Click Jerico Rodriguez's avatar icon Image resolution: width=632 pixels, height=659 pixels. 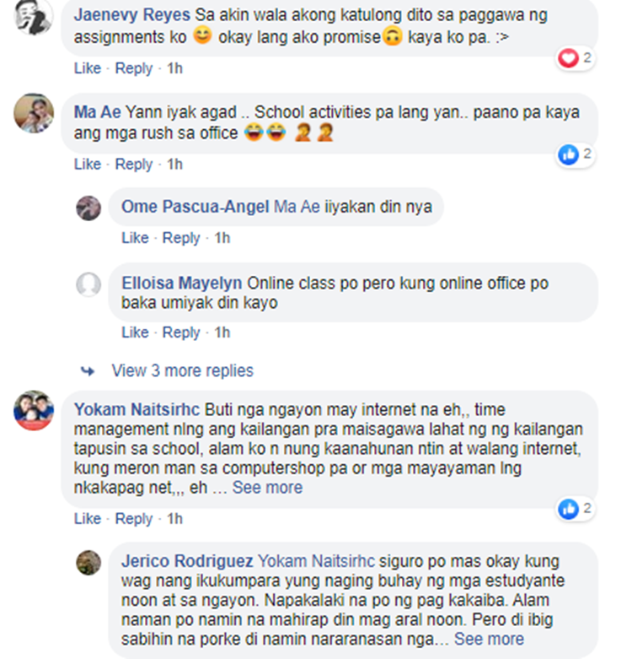tap(88, 563)
